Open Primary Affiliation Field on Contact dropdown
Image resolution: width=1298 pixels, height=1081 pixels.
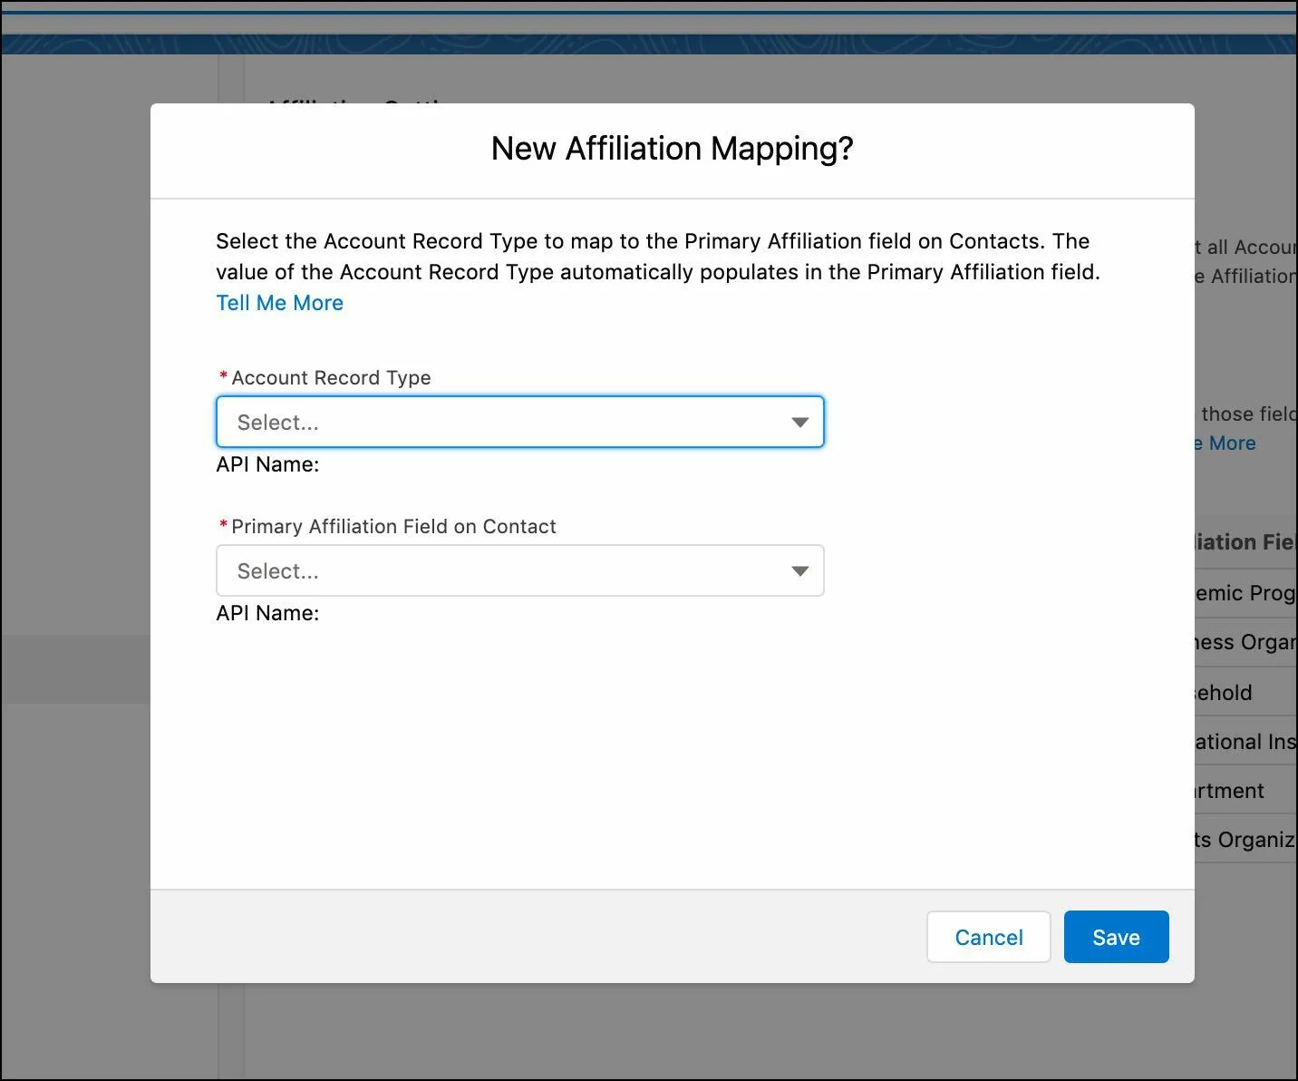click(519, 570)
